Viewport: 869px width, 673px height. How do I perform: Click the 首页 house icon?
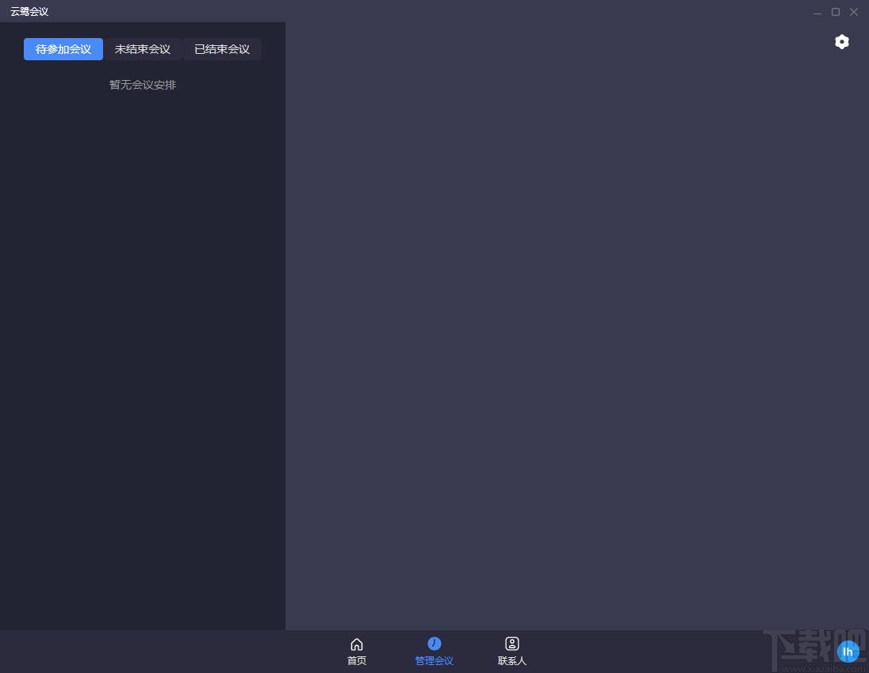pos(357,644)
